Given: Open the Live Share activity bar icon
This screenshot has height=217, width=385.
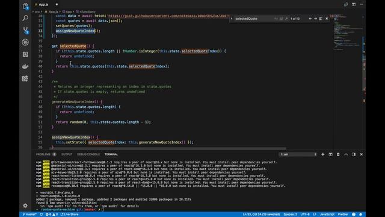Looking at the screenshot, I should tap(25, 78).
